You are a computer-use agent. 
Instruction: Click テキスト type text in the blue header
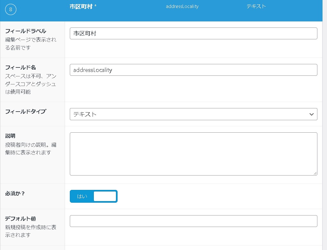[x=256, y=6]
